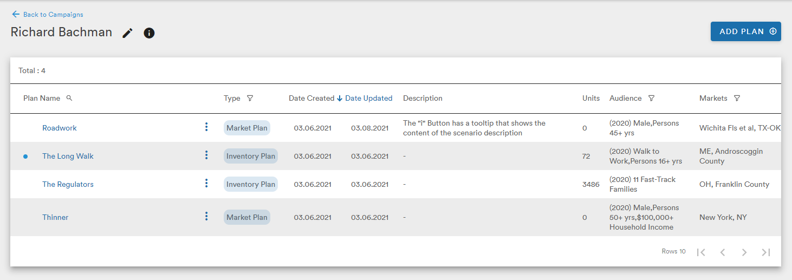The height and width of the screenshot is (280, 792).
Task: Jump to the last page
Action: click(x=766, y=252)
